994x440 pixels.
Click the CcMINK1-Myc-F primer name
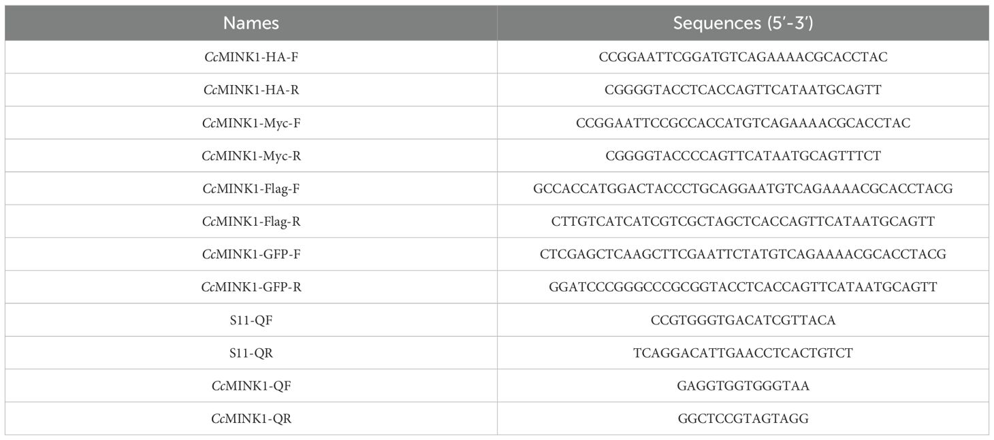[x=251, y=123]
